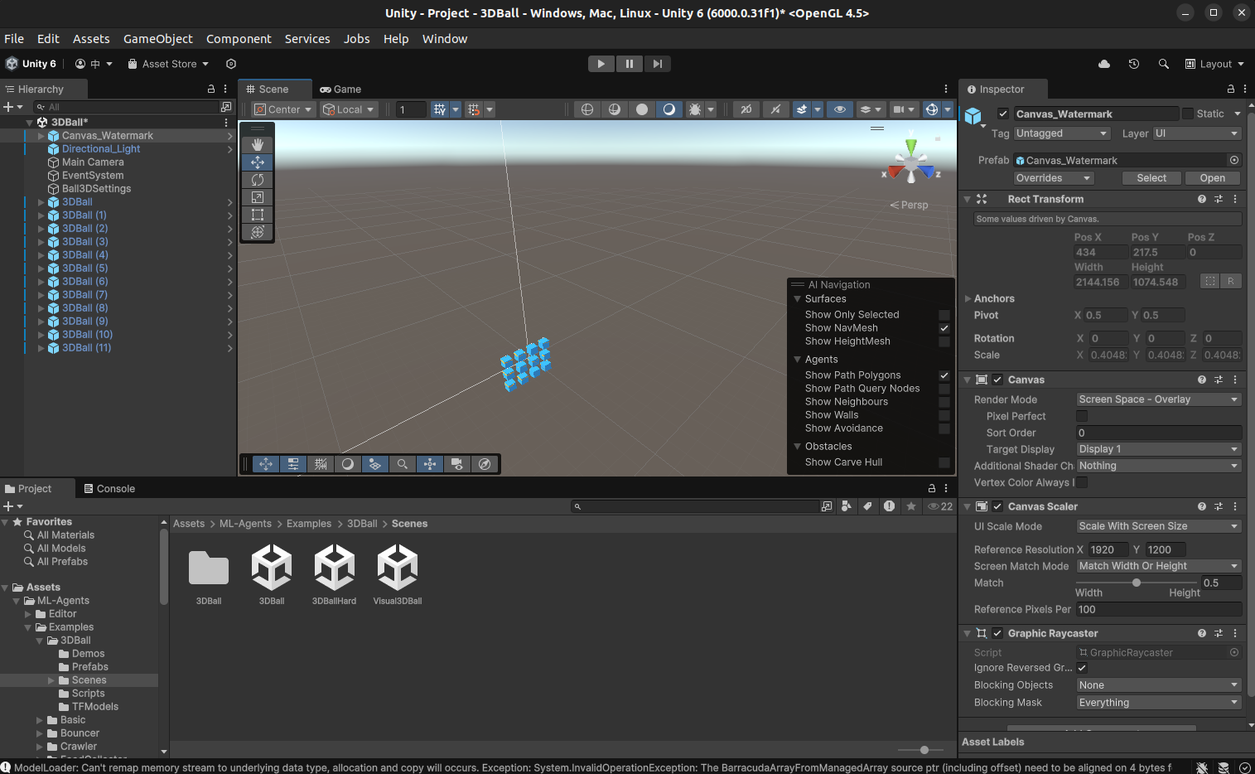
Task: Toggle the Static checkbox
Action: [x=1188, y=114]
